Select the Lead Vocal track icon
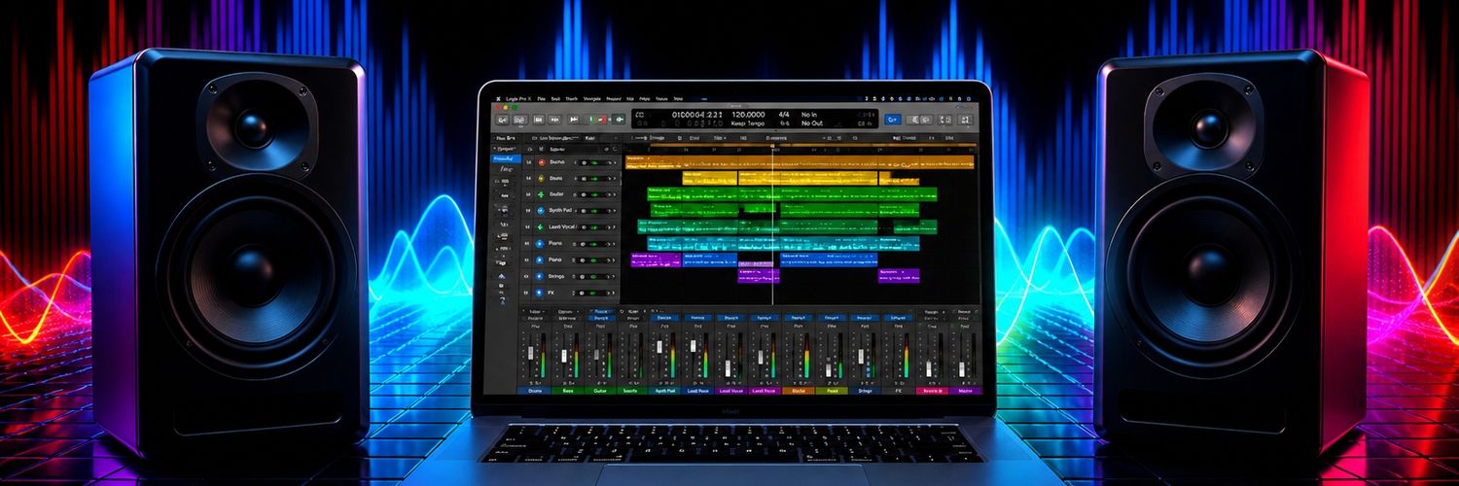 [541, 227]
